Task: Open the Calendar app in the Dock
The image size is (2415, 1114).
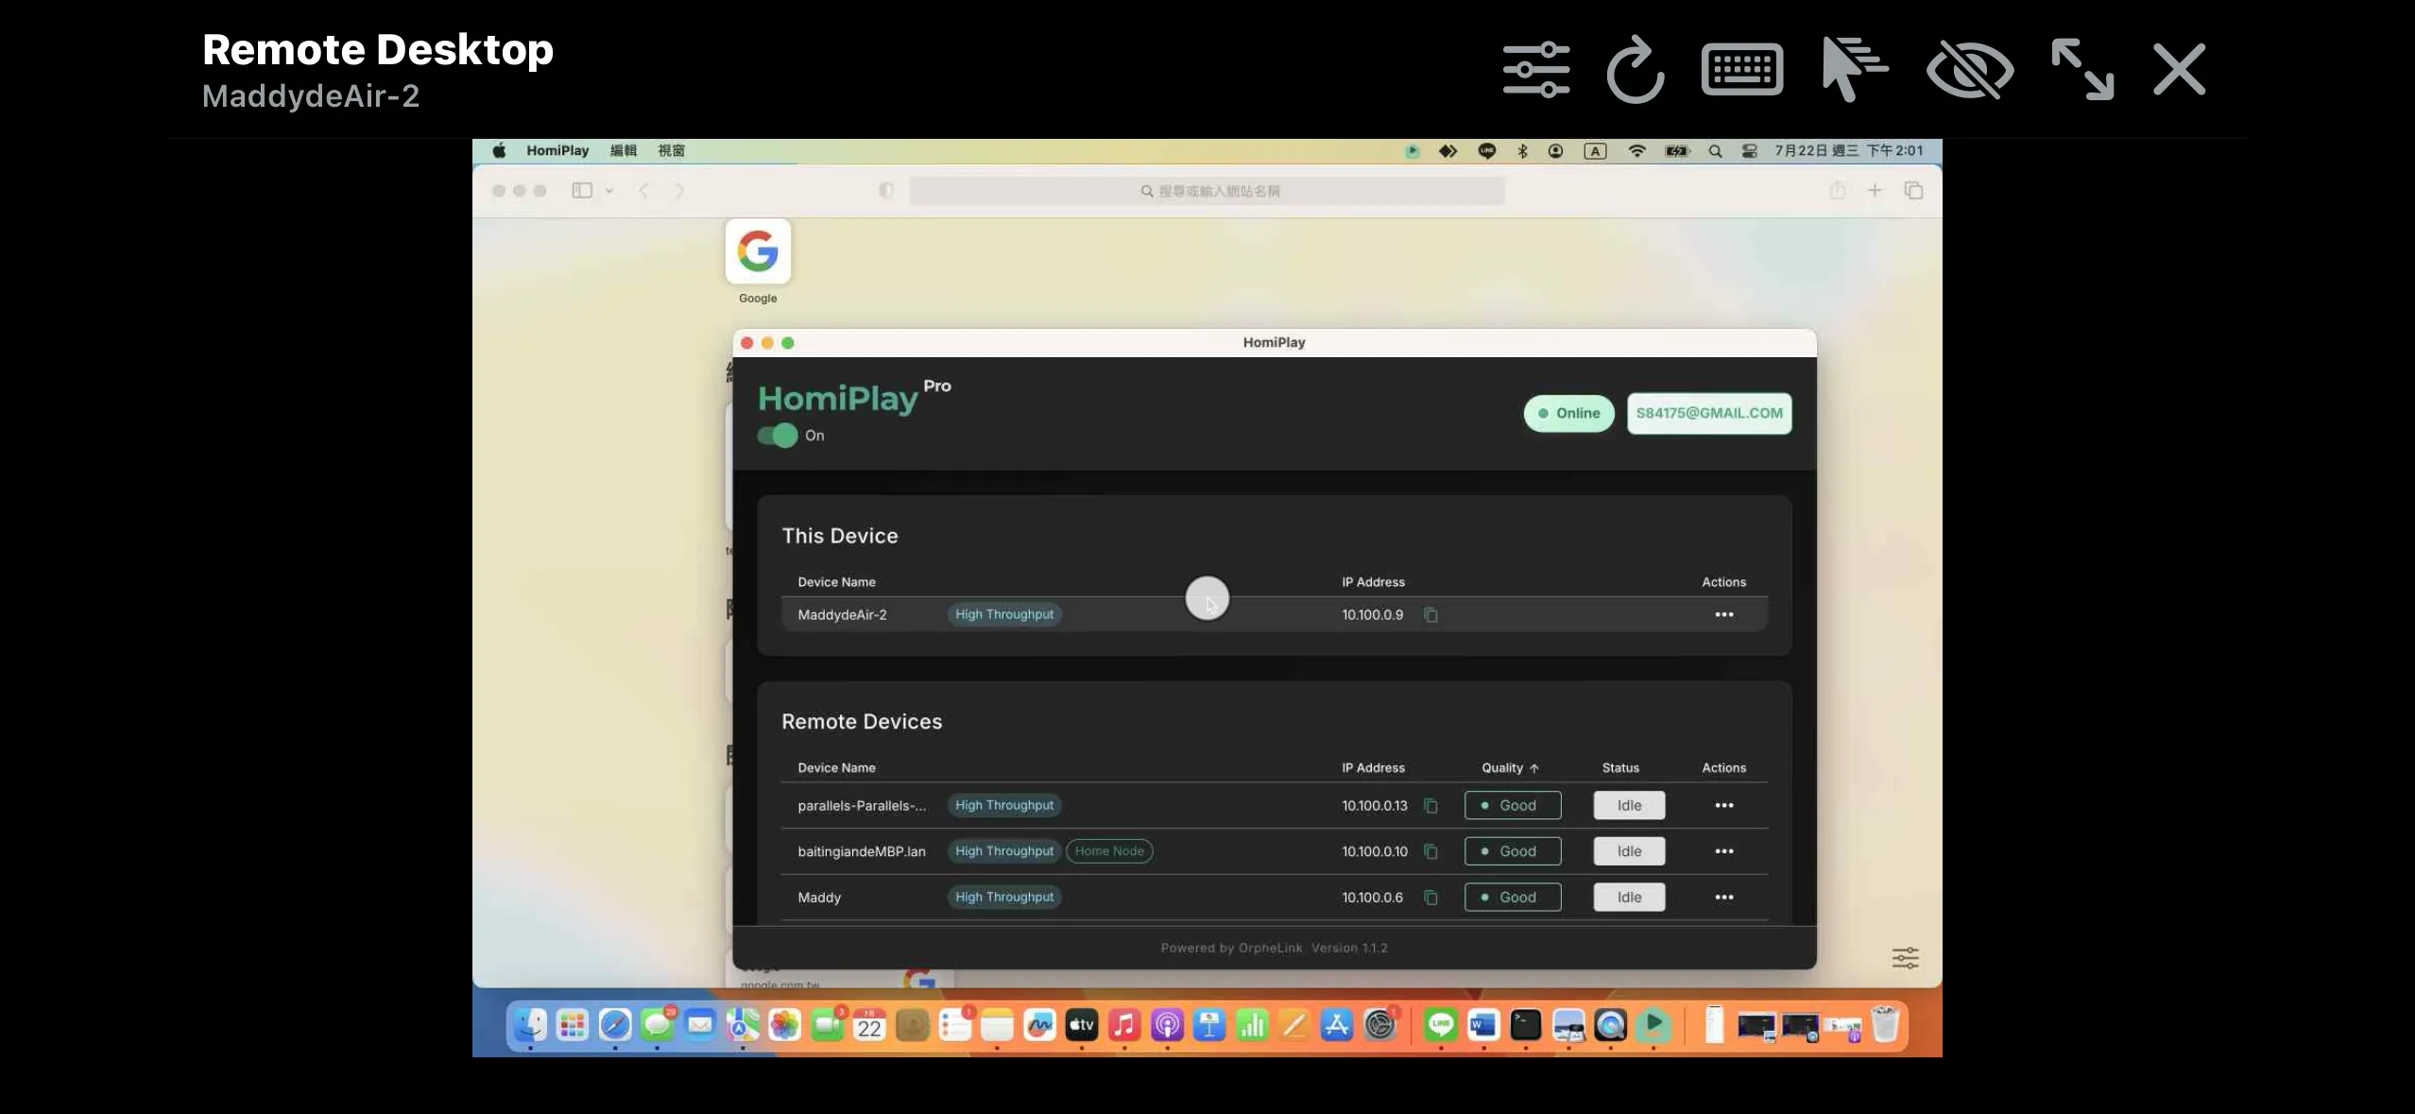Action: (869, 1025)
